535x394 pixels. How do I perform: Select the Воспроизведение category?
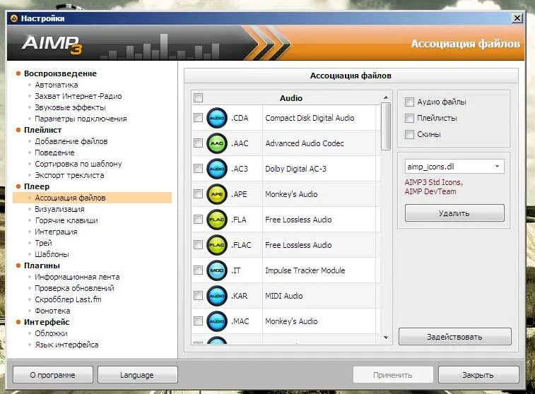click(x=60, y=73)
